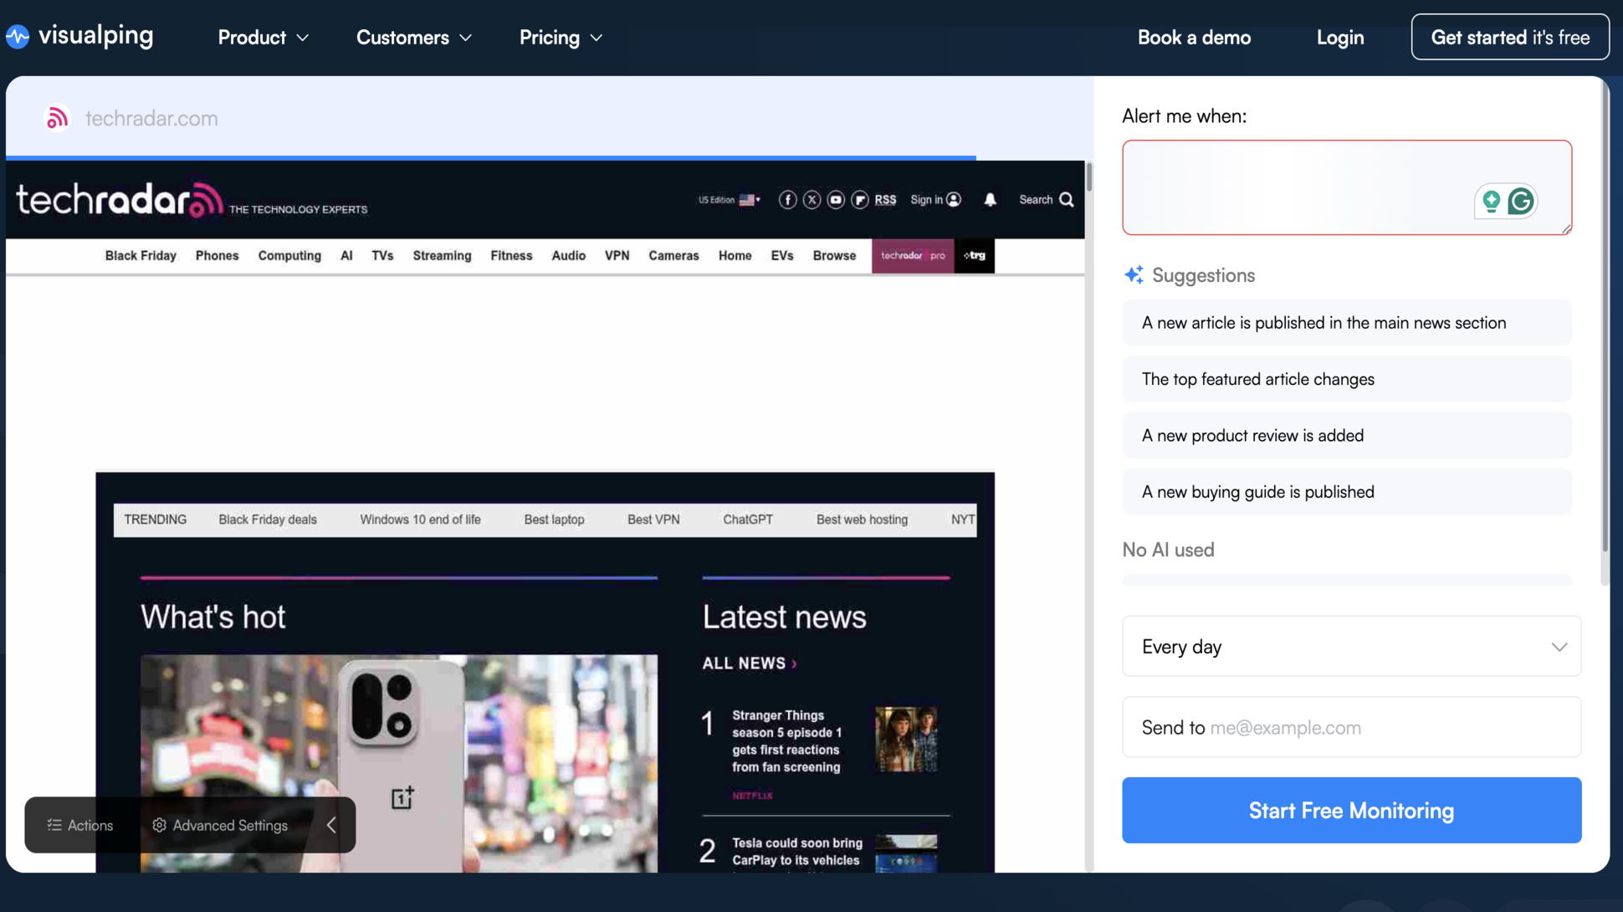The height and width of the screenshot is (912, 1623).
Task: Select the Computing navigation tab
Action: (x=289, y=256)
